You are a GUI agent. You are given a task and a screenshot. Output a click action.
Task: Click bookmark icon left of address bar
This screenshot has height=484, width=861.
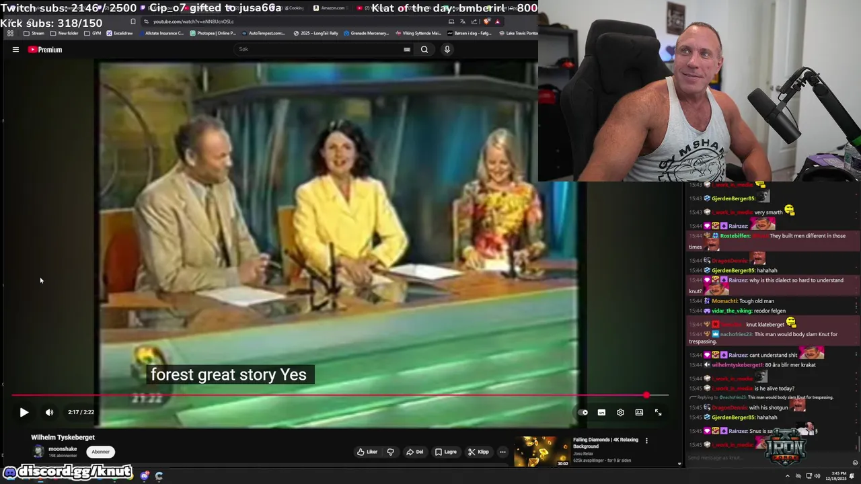tap(133, 22)
